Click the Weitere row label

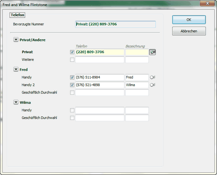(x=28, y=60)
